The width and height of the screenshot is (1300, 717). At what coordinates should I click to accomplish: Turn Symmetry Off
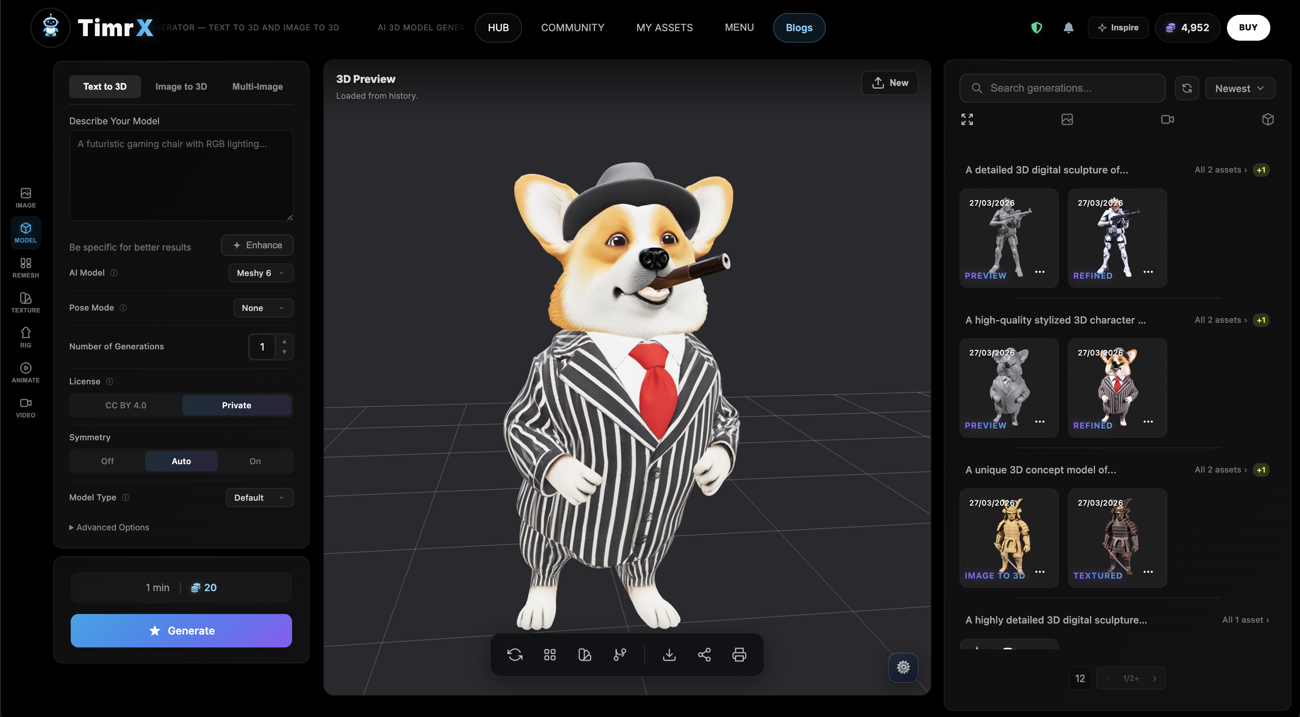click(107, 461)
